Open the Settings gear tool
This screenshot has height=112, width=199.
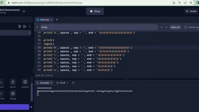click(x=13, y=95)
